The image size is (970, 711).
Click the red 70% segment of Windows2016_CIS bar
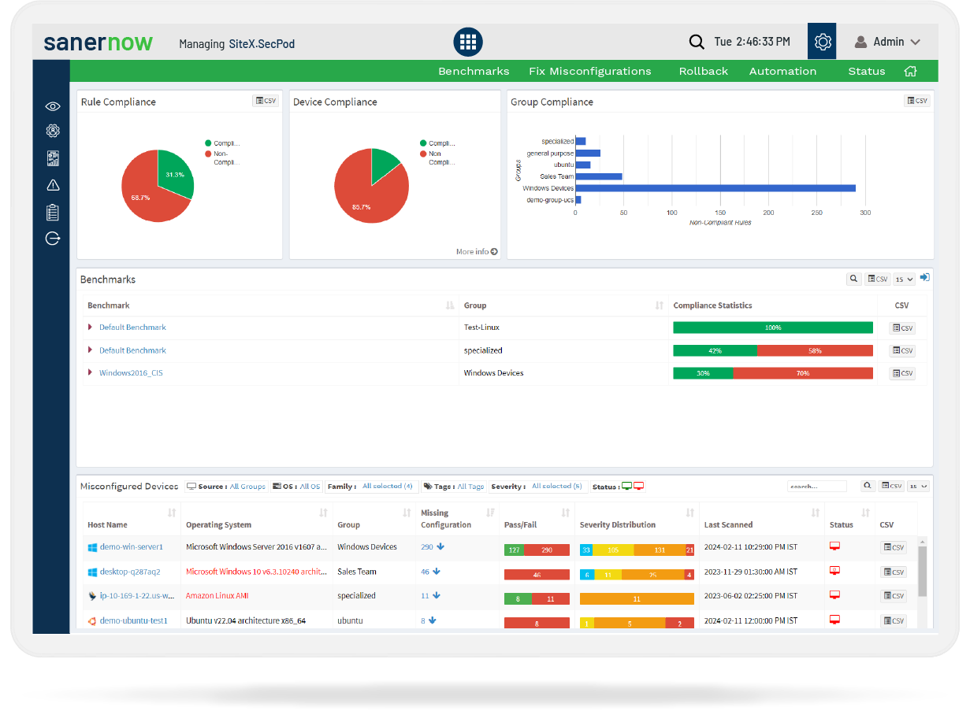[802, 373]
